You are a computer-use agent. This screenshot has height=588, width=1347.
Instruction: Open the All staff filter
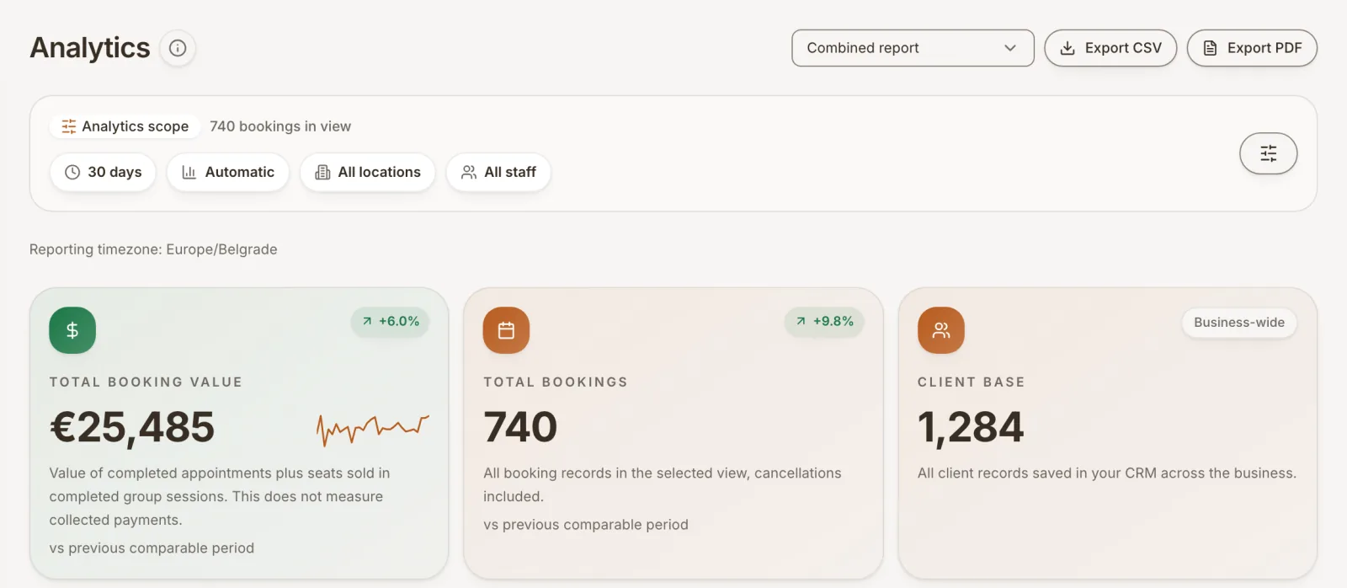[x=498, y=172]
